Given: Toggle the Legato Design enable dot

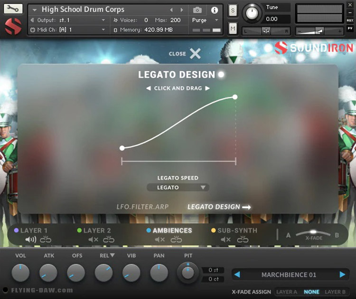Looking at the screenshot, I should pos(221,74).
